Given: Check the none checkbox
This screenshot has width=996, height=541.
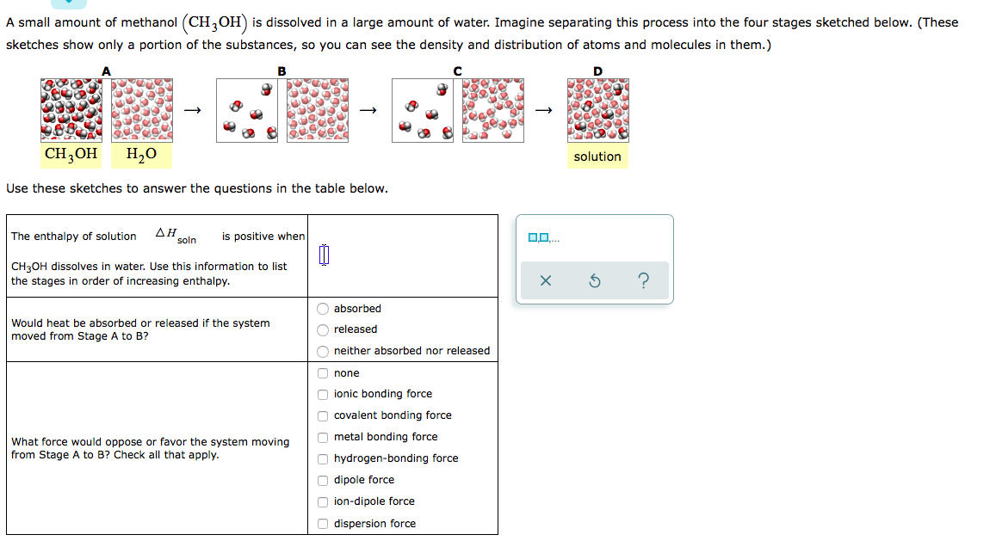Looking at the screenshot, I should point(322,372).
